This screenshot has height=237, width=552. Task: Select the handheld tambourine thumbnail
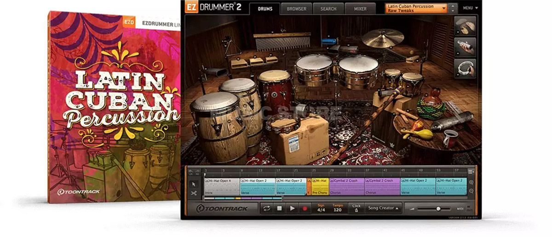coord(466,68)
